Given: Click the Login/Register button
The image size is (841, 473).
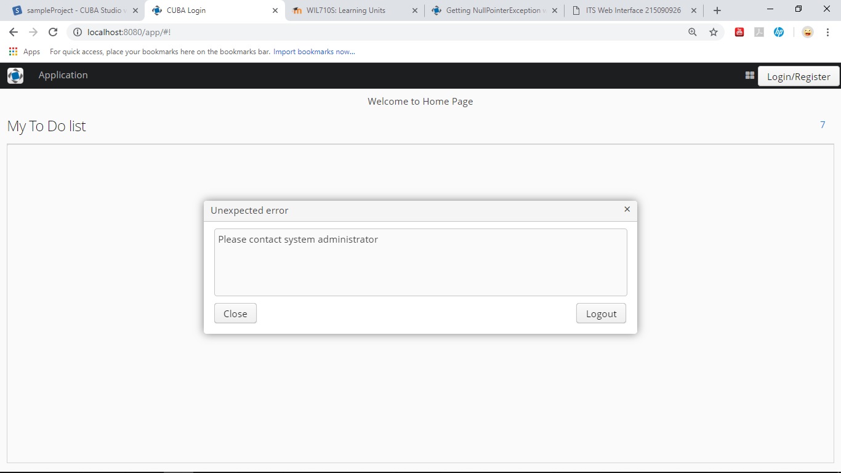Looking at the screenshot, I should (x=799, y=76).
